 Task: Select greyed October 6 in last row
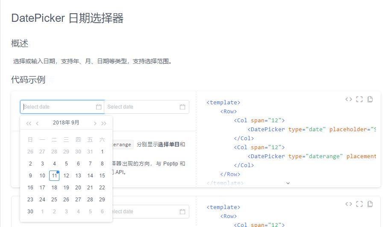pyautogui.click(x=102, y=212)
